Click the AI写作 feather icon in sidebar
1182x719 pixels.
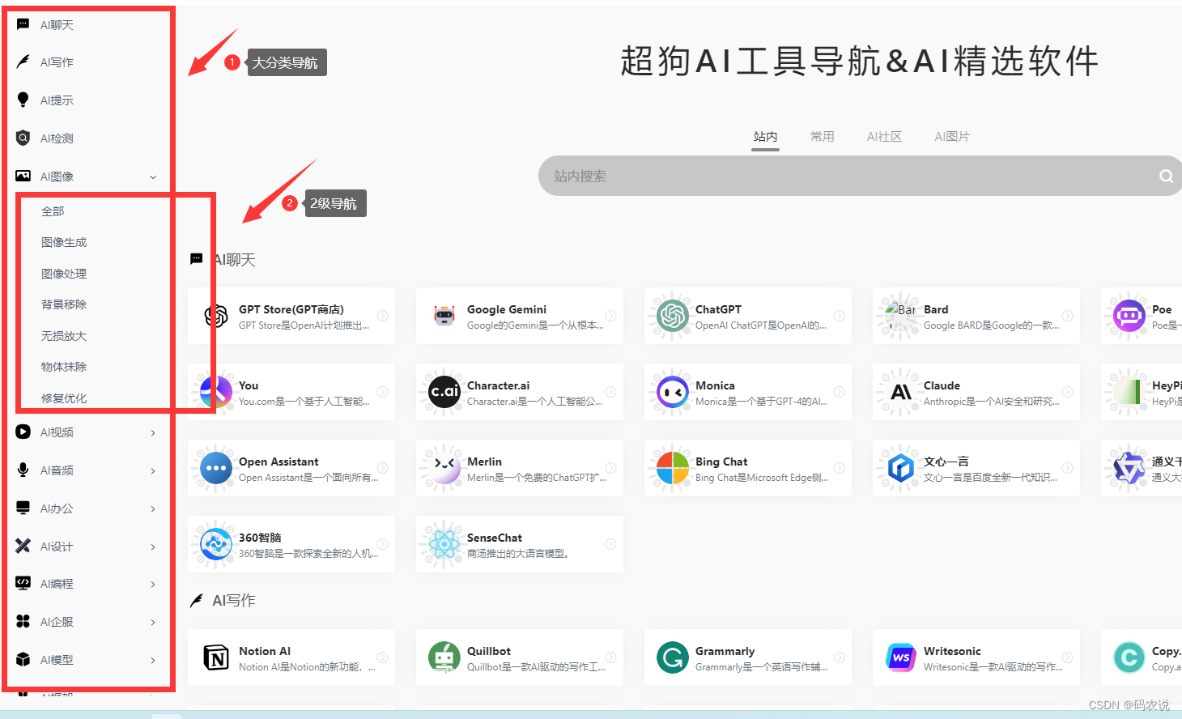pyautogui.click(x=23, y=62)
